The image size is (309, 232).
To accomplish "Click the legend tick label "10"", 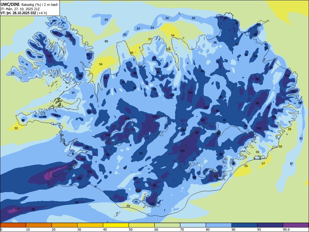I will (28, 230).
